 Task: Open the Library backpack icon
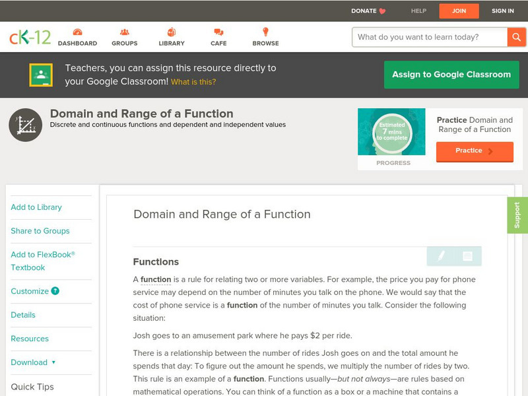click(x=172, y=32)
